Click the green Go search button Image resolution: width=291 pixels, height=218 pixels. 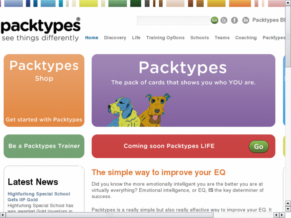[215, 20]
